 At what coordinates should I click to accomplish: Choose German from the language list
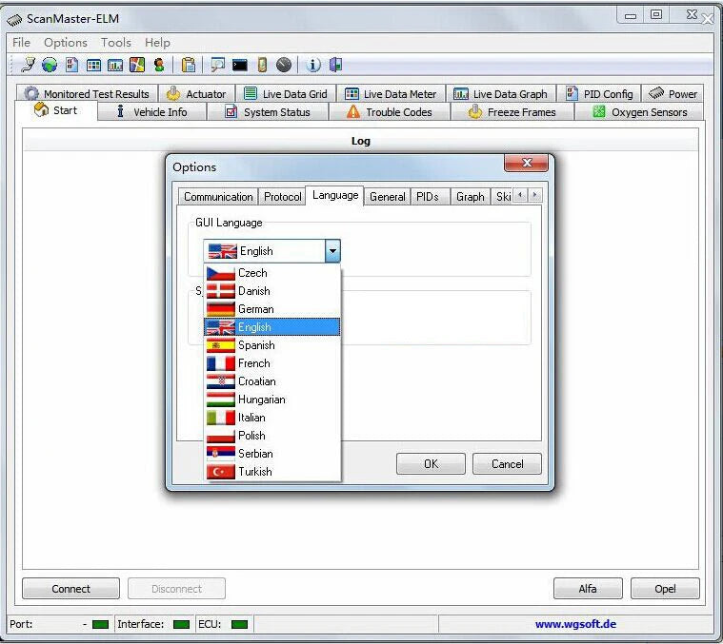tap(255, 309)
